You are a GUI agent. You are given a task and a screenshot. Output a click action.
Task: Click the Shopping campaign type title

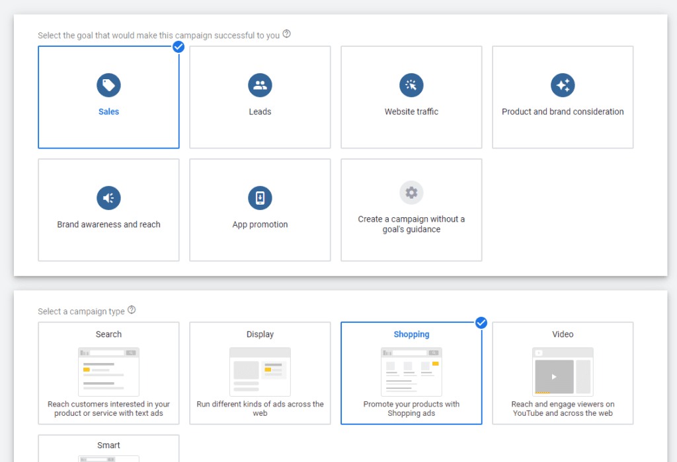[x=411, y=335]
